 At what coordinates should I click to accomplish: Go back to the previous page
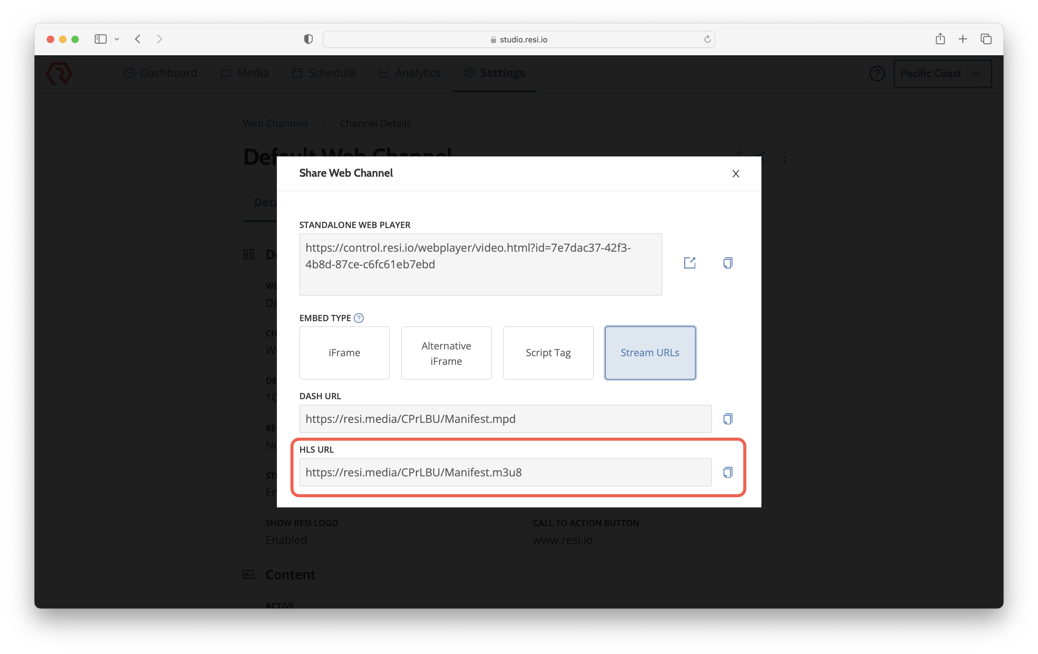pyautogui.click(x=138, y=39)
